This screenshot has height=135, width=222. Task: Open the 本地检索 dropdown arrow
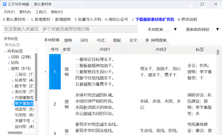pos(175,29)
